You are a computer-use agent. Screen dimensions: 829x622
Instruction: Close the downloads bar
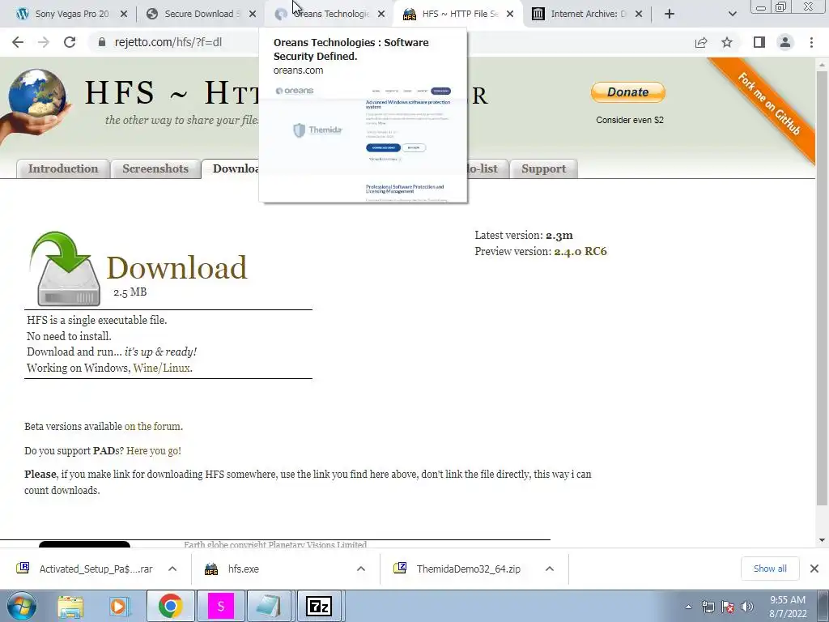[x=814, y=569]
